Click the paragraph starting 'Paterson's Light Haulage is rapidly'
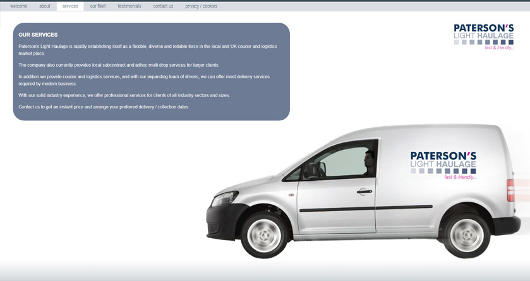Image resolution: width=530 pixels, height=281 pixels. click(148, 50)
